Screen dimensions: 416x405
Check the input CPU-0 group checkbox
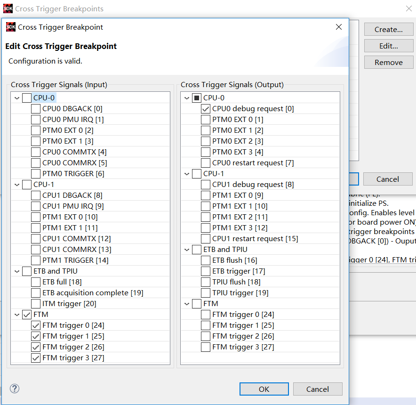(x=27, y=98)
